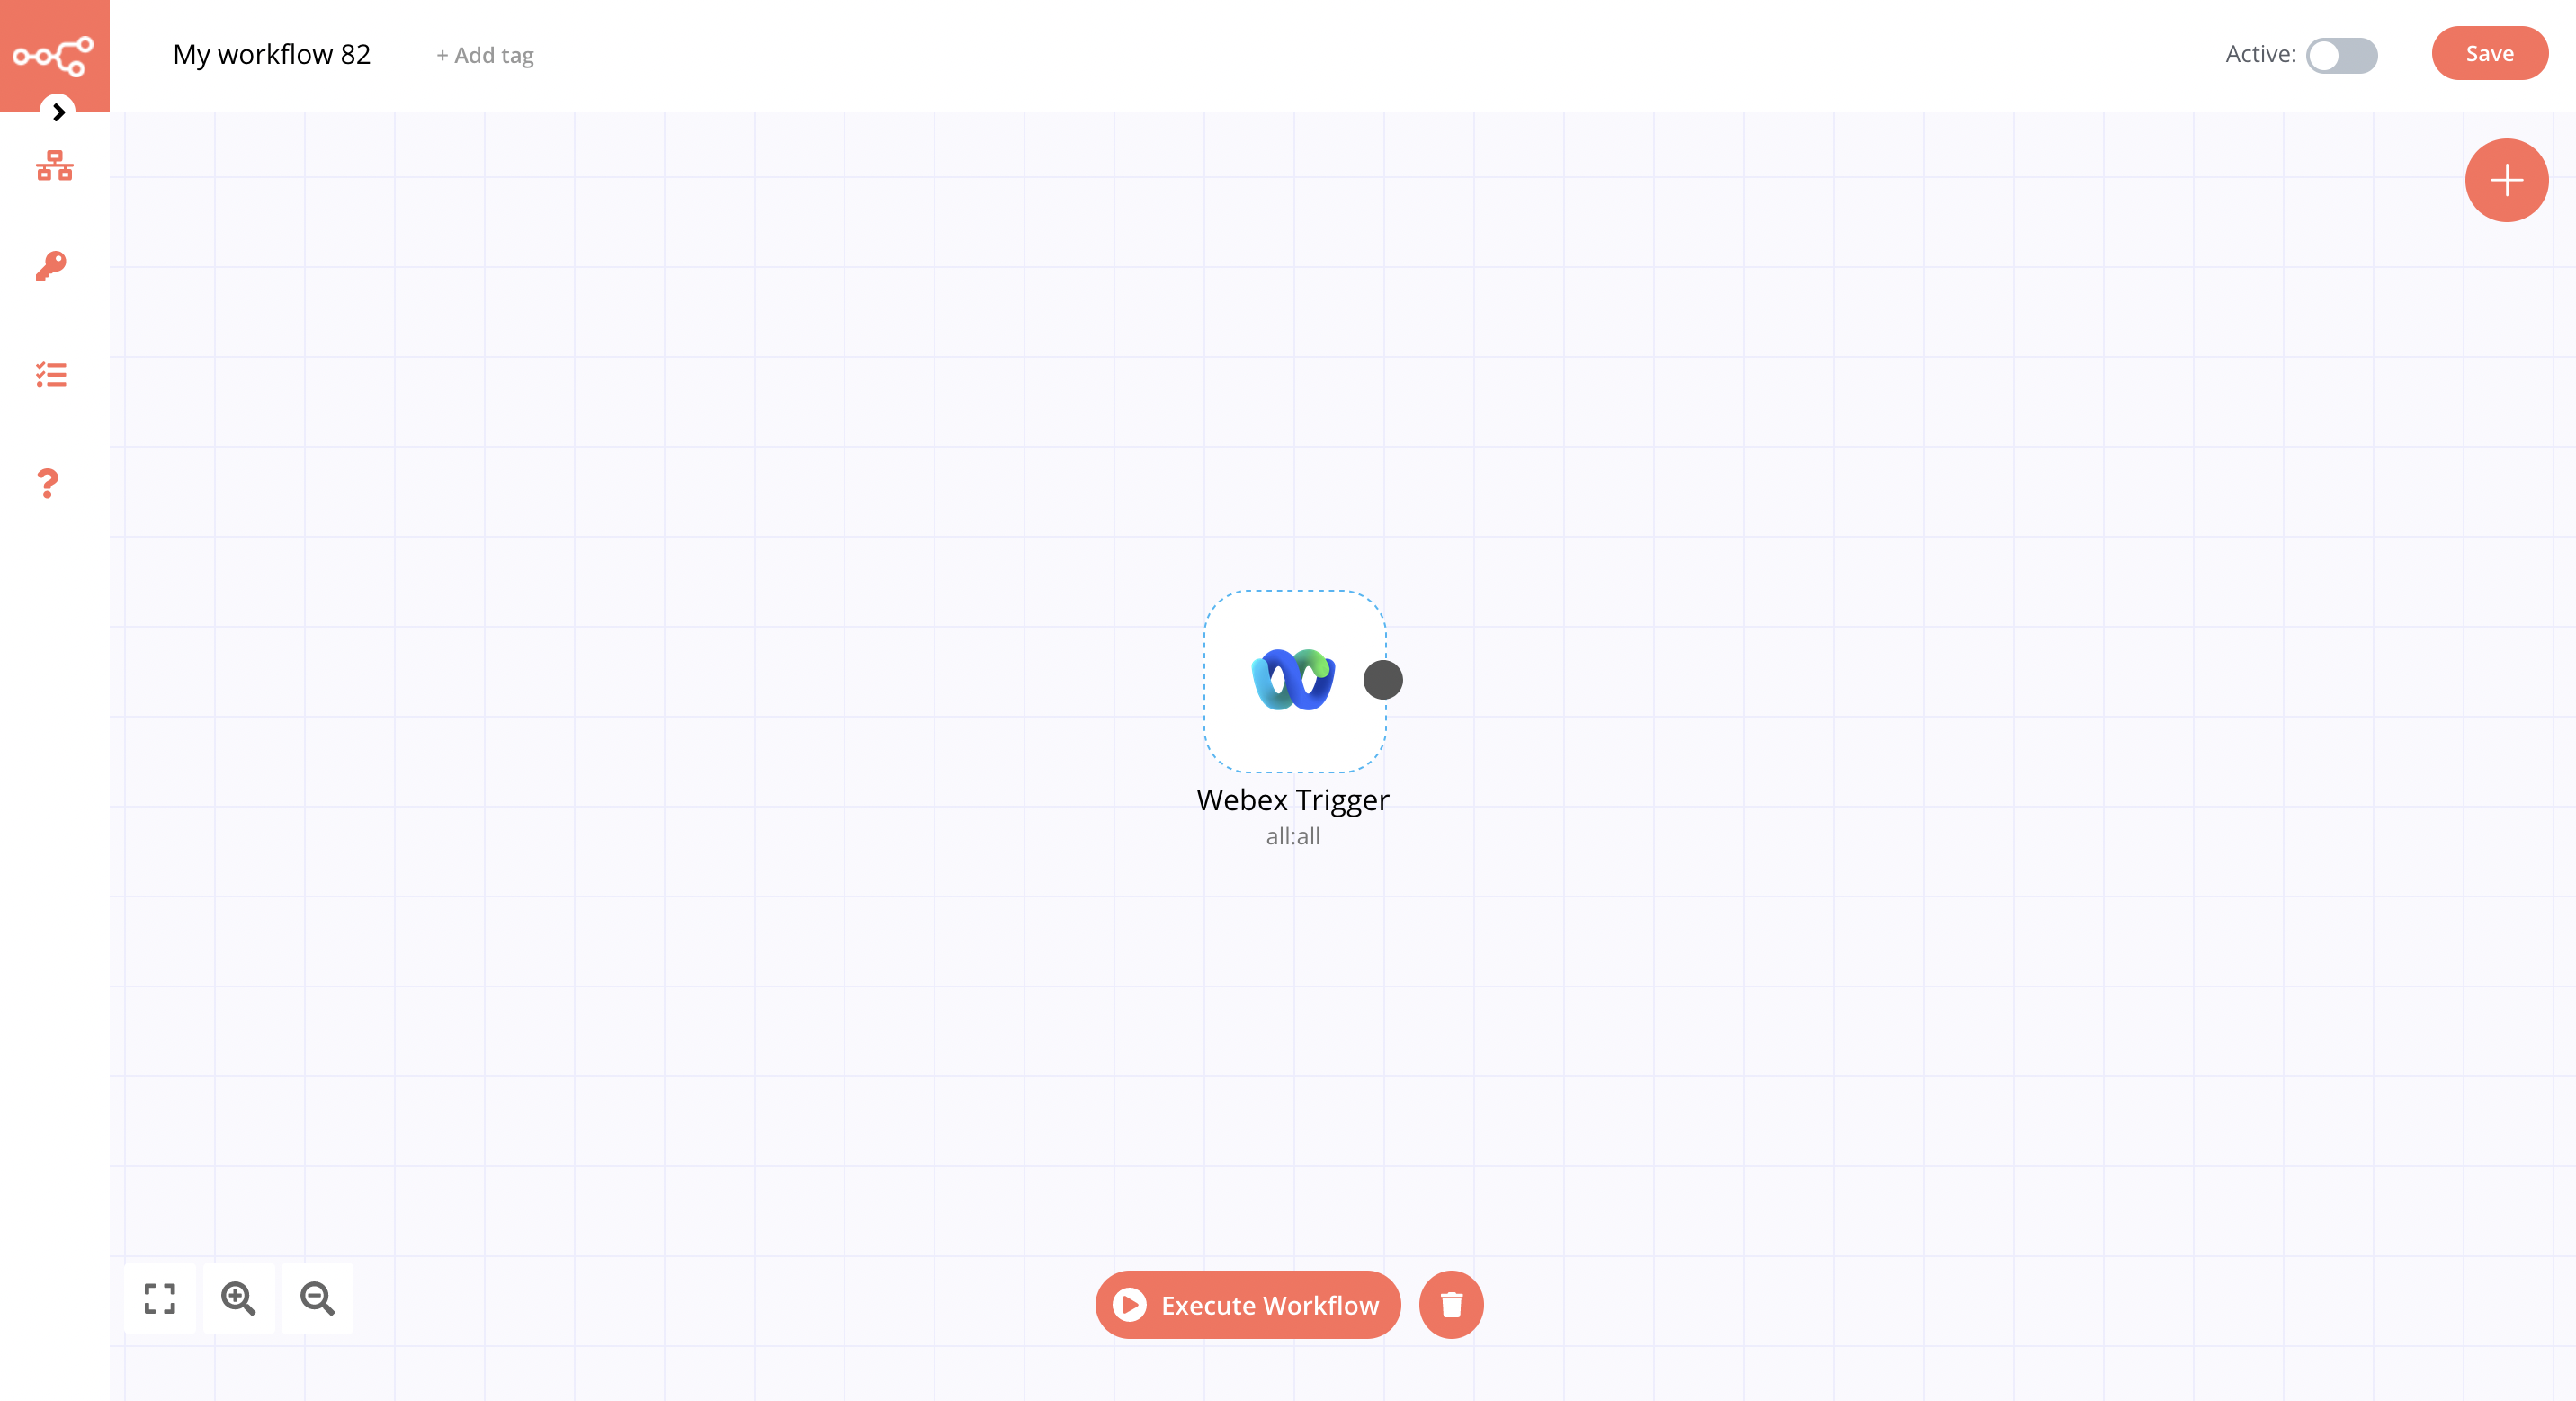Click the Save button top-right
This screenshot has width=2576, height=1401.
pos(2490,53)
